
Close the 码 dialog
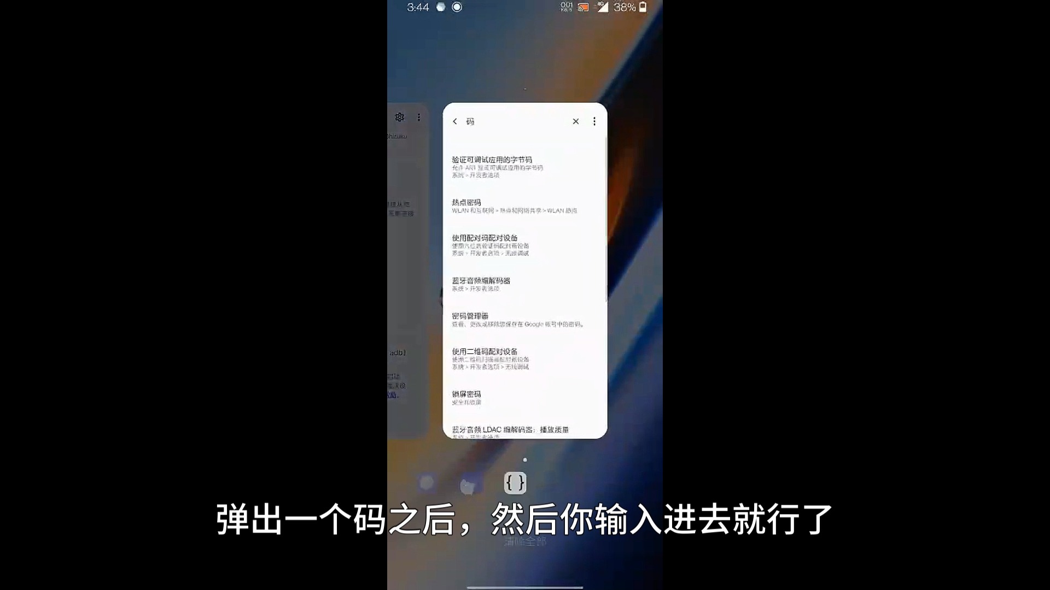(x=575, y=120)
